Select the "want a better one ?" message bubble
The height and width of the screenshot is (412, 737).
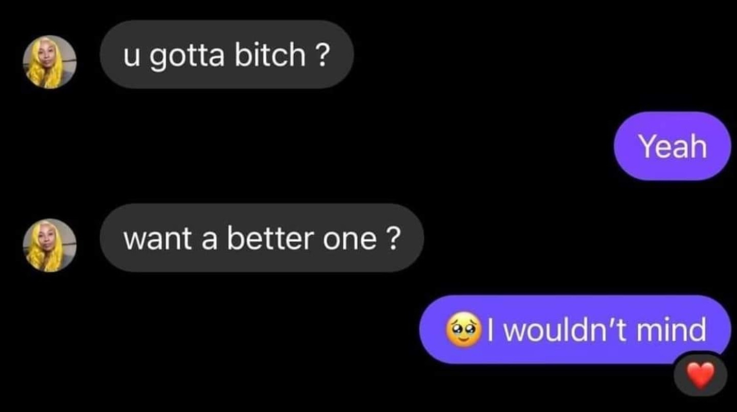[x=262, y=238]
